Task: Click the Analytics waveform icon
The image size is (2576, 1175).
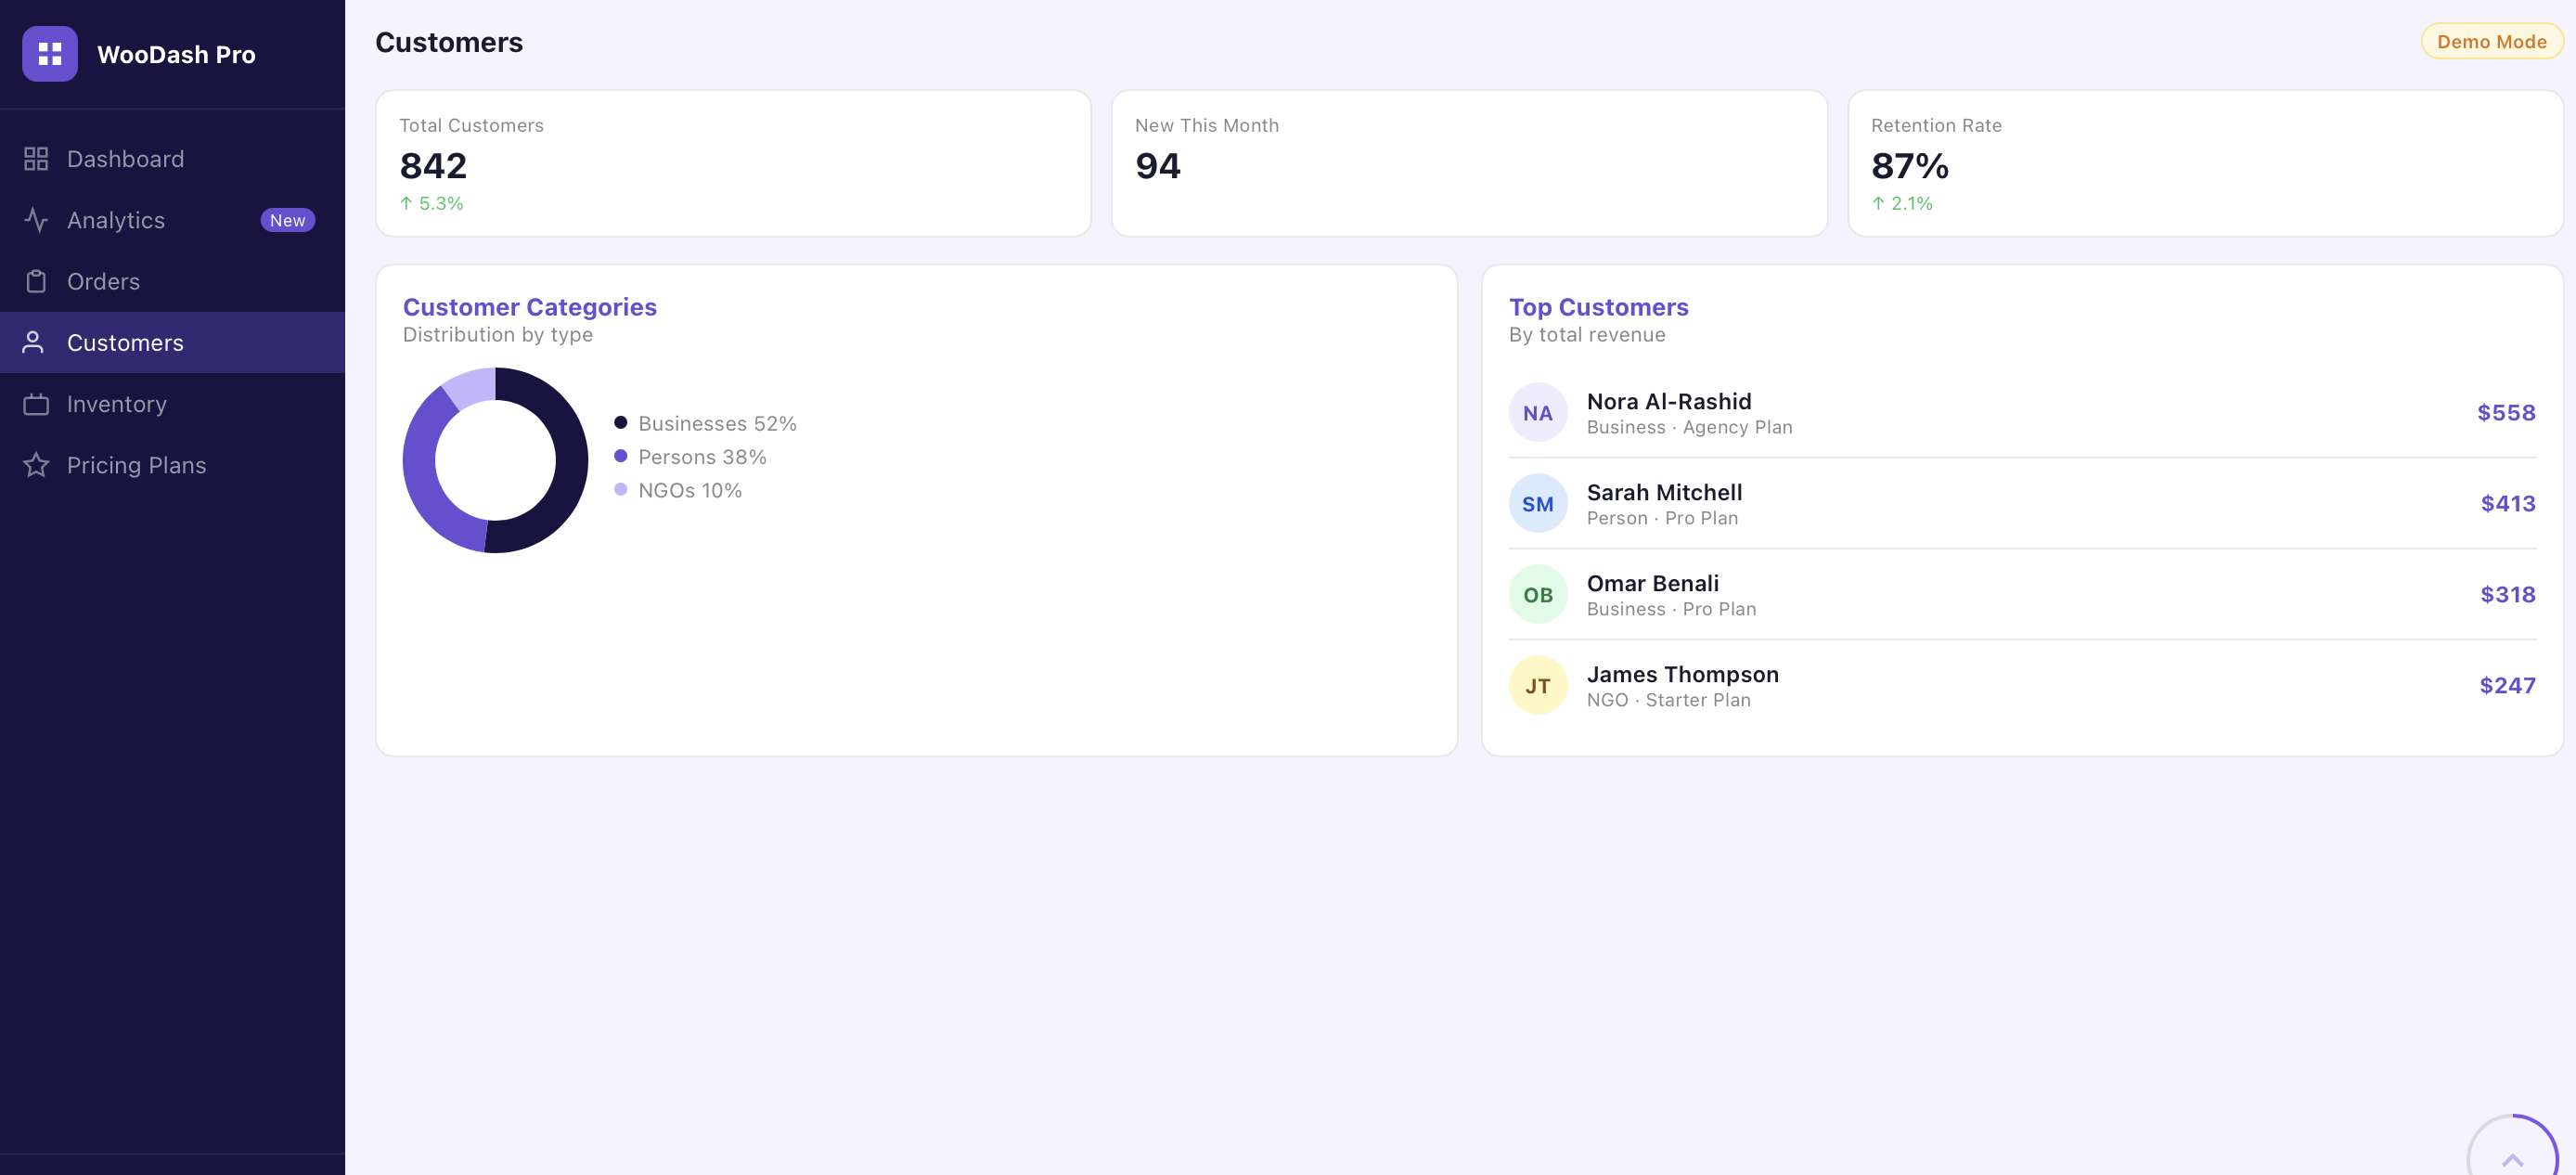Action: coord(36,220)
